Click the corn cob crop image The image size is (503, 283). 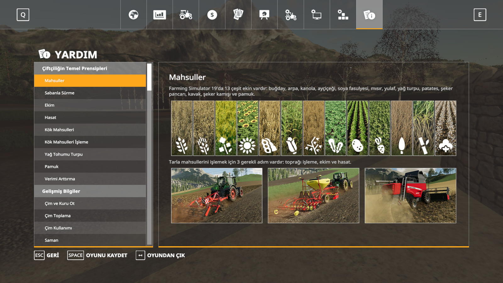(x=292, y=128)
